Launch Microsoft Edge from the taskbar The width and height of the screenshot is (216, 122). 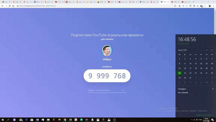coord(26,120)
